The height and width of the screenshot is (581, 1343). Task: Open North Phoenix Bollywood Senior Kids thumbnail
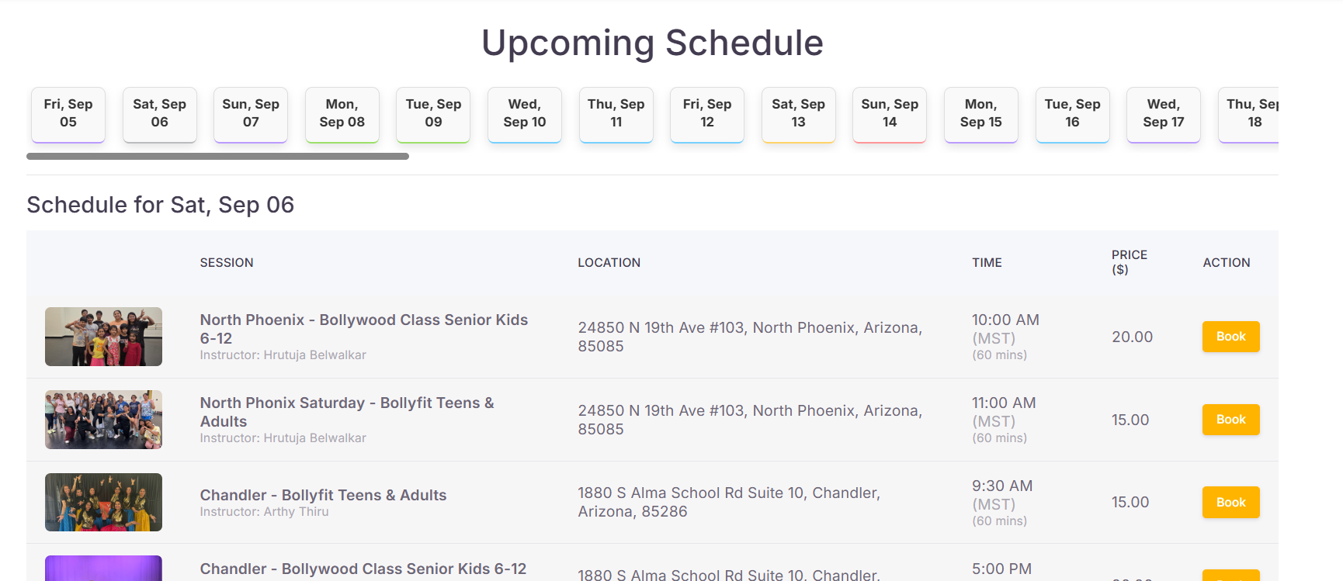(x=103, y=337)
